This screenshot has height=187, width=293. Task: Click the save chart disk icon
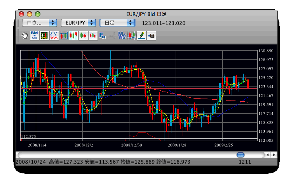151,35
